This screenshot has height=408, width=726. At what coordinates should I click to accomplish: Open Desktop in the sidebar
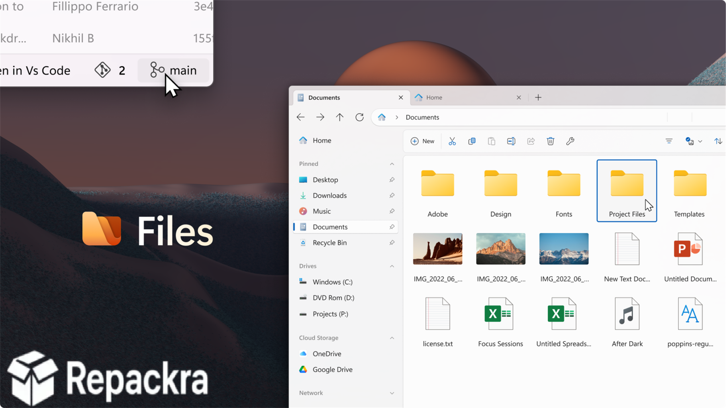pyautogui.click(x=346, y=180)
